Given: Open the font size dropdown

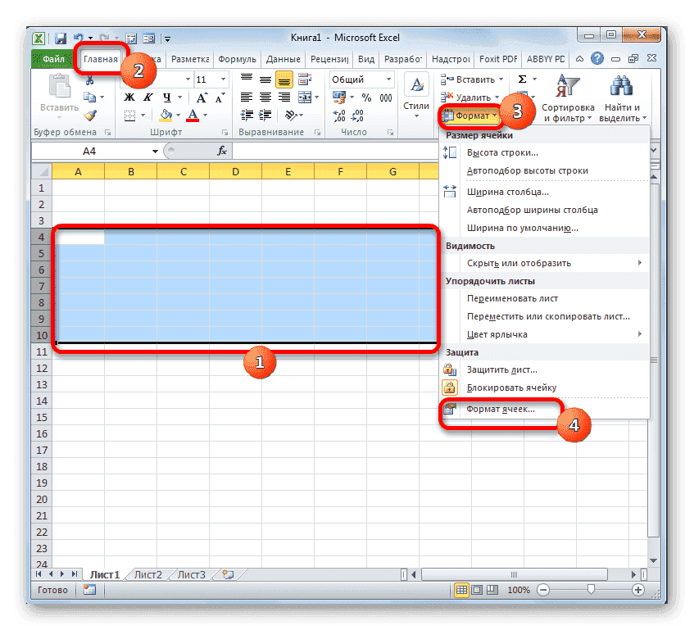Looking at the screenshot, I should [x=222, y=79].
